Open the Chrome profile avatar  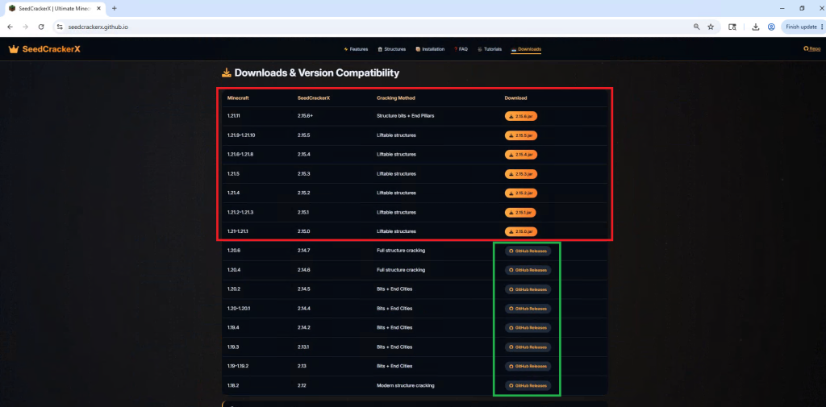(771, 27)
